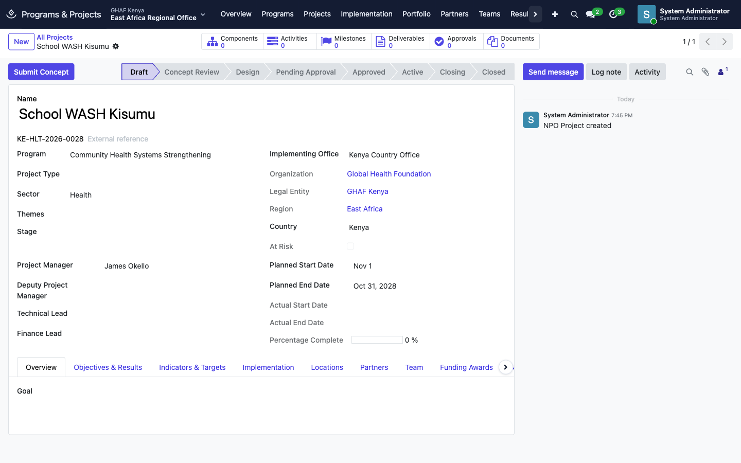
Task: Open the Deliverables document button
Action: point(400,42)
